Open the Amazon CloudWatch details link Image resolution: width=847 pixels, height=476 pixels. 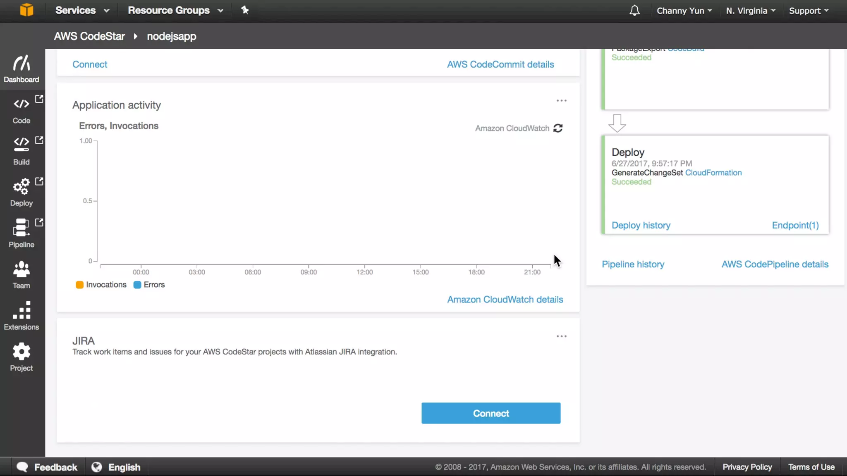[x=505, y=300]
